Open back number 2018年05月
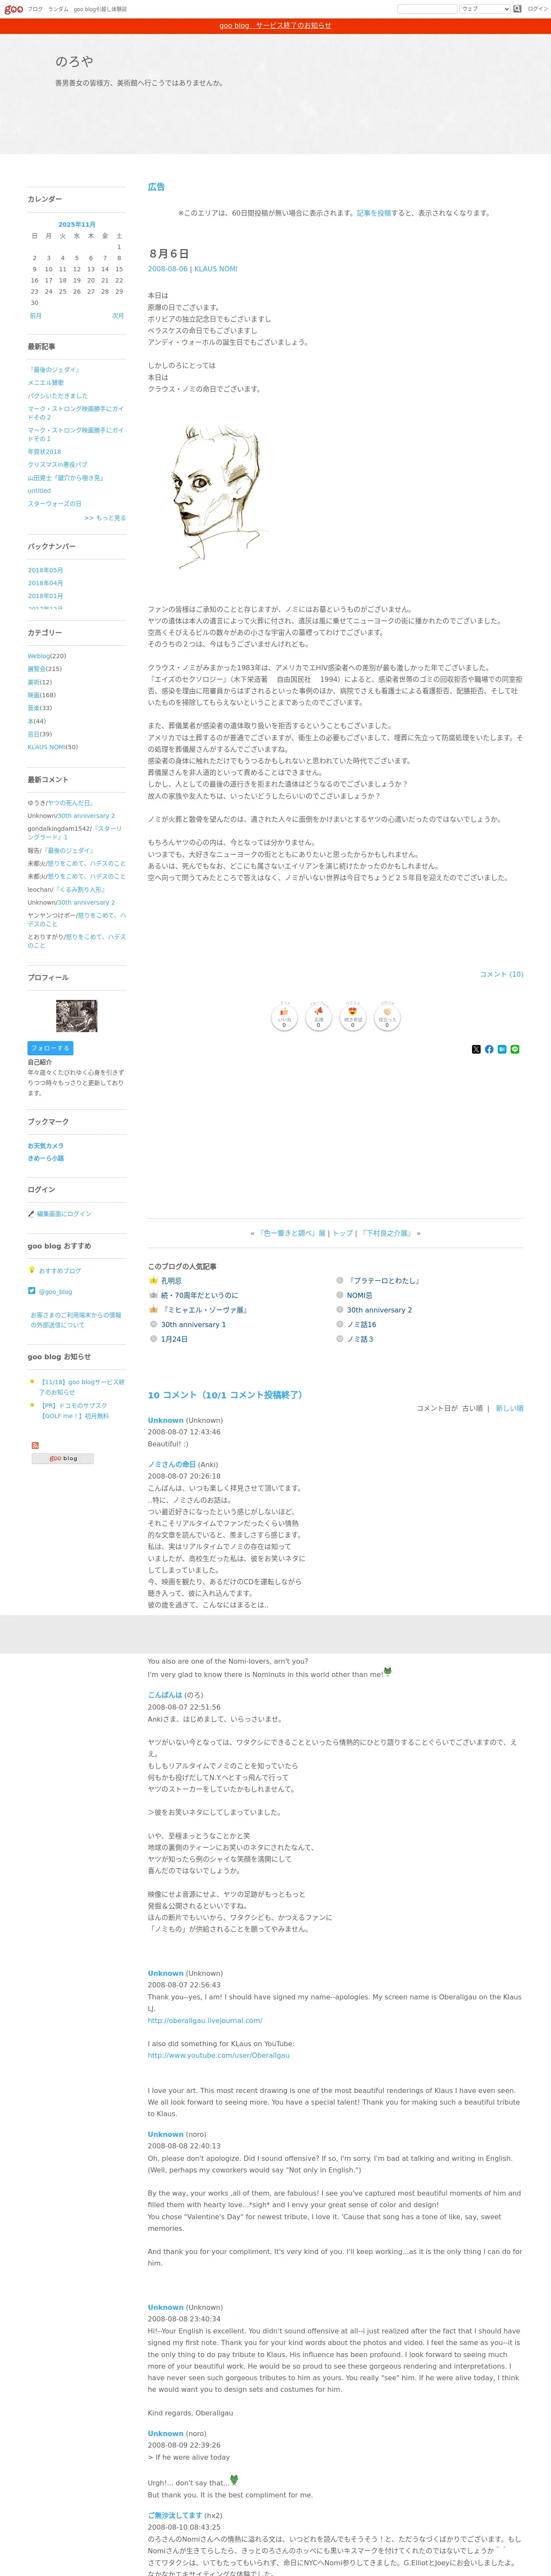Image resolution: width=551 pixels, height=2576 pixels. pos(45,570)
